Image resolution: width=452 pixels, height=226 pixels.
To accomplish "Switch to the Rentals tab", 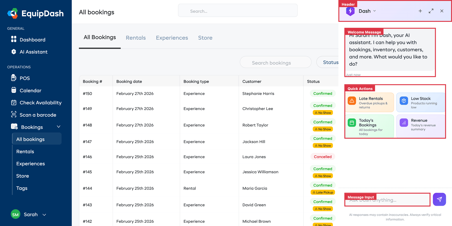I will tap(136, 38).
